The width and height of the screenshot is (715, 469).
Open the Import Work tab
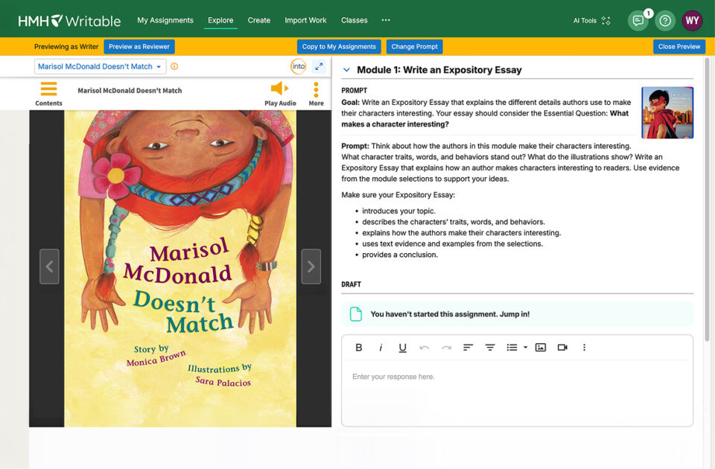click(x=305, y=20)
